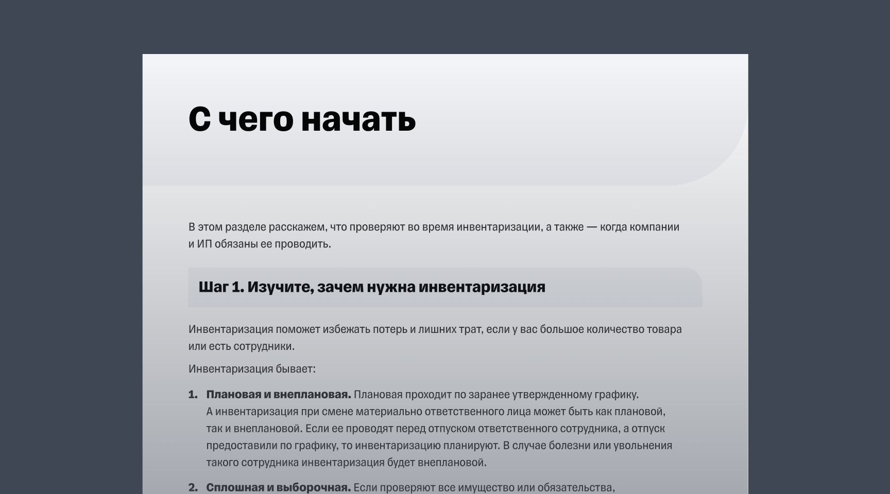Click the line "Инвентаризация бывает:"
This screenshot has width=890, height=494.
tap(252, 368)
